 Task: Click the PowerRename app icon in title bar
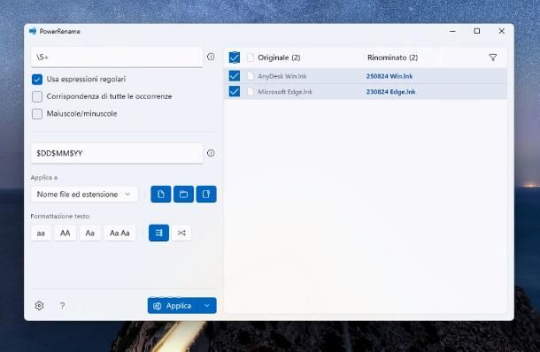click(x=33, y=31)
